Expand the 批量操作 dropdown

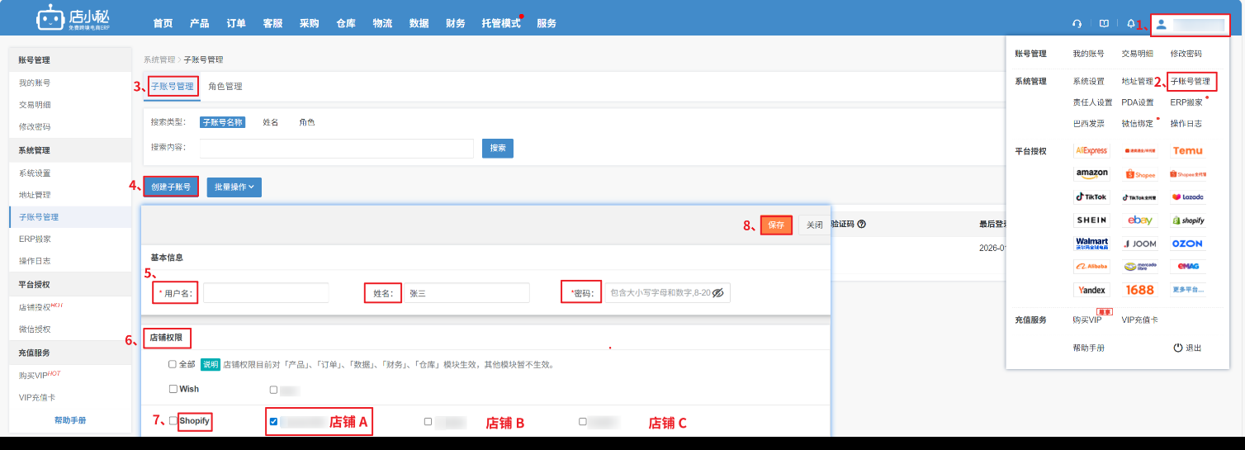pyautogui.click(x=234, y=187)
